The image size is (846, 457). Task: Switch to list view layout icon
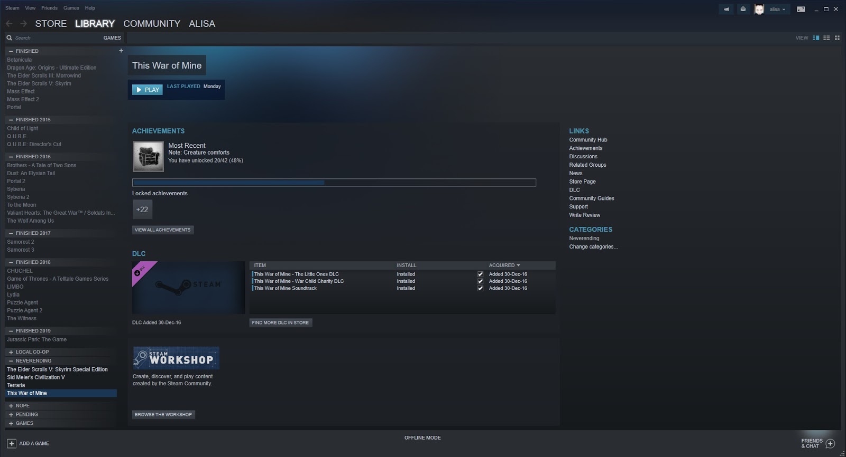click(826, 37)
